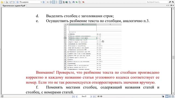Click the red word 'Внимание!'
Image resolution: width=175 pixels, height=98 pixels.
coord(45,72)
